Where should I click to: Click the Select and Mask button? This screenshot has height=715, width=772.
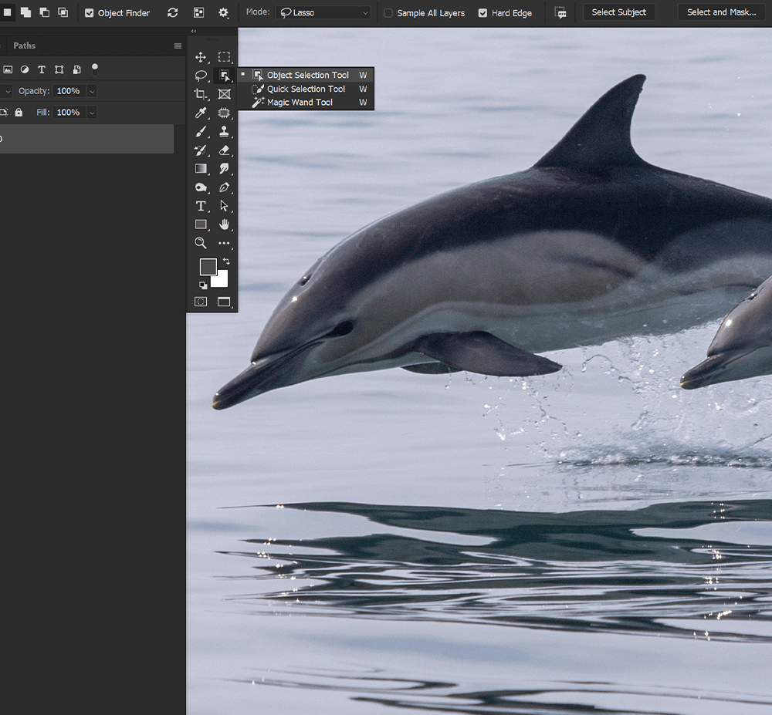[x=721, y=12]
